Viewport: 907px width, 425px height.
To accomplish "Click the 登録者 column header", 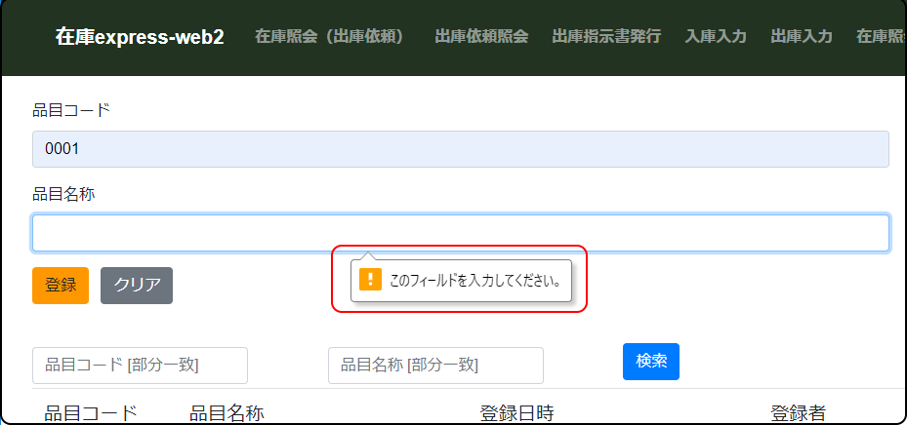I will tap(798, 413).
